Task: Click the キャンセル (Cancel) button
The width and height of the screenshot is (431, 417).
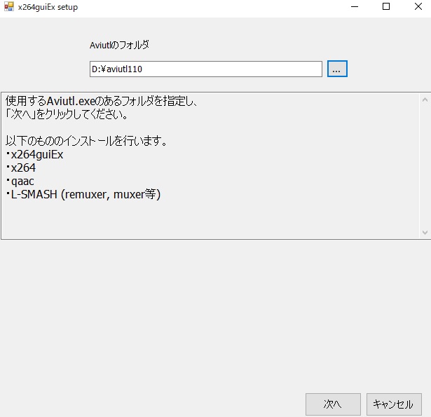Action: tap(394, 404)
